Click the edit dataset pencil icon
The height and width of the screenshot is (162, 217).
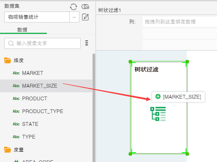point(85,17)
